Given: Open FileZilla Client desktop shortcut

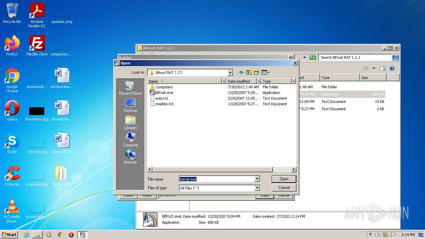Looking at the screenshot, I should 37,45.
